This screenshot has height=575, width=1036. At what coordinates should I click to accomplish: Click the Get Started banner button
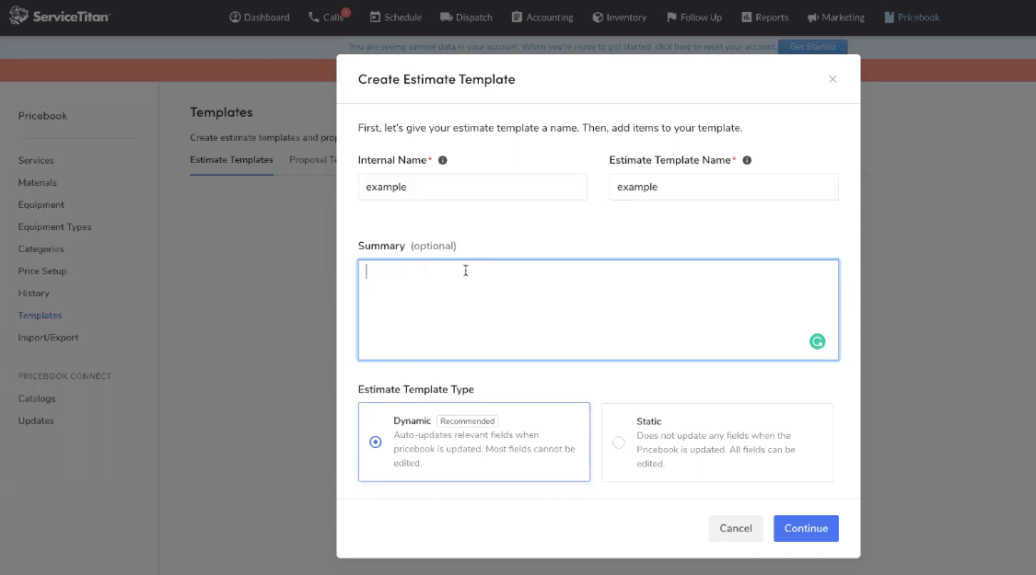click(812, 46)
